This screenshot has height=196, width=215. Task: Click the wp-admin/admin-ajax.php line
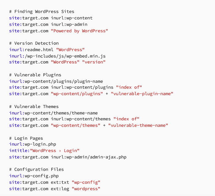[68, 157]
